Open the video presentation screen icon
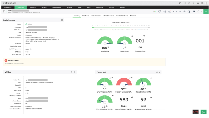 click(184, 3)
